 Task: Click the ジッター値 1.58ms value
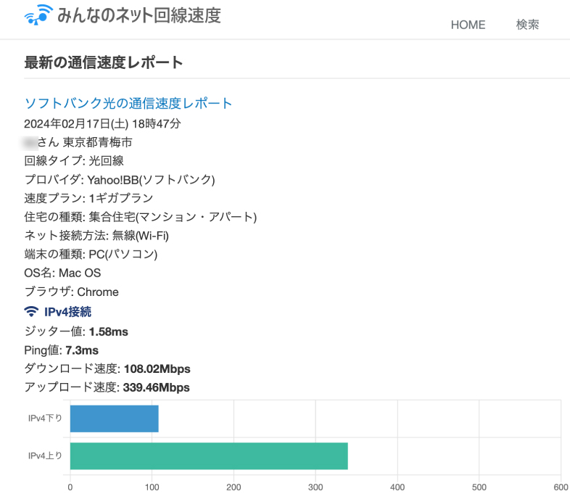tap(108, 332)
